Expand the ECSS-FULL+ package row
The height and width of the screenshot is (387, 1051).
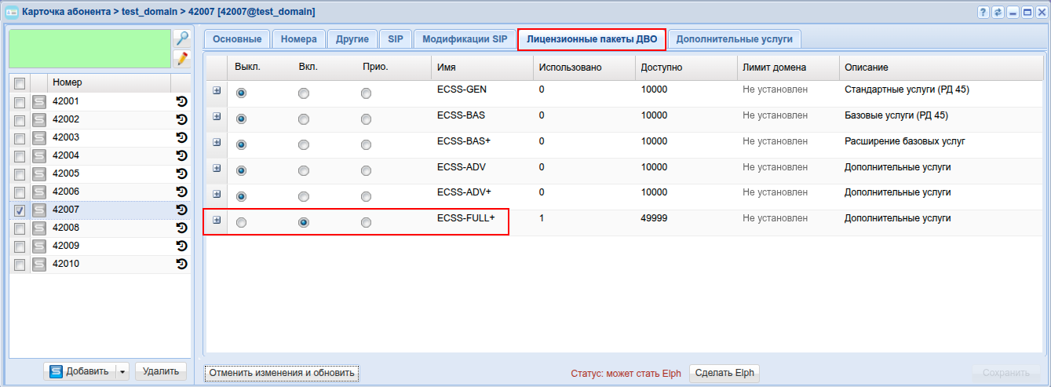(217, 221)
